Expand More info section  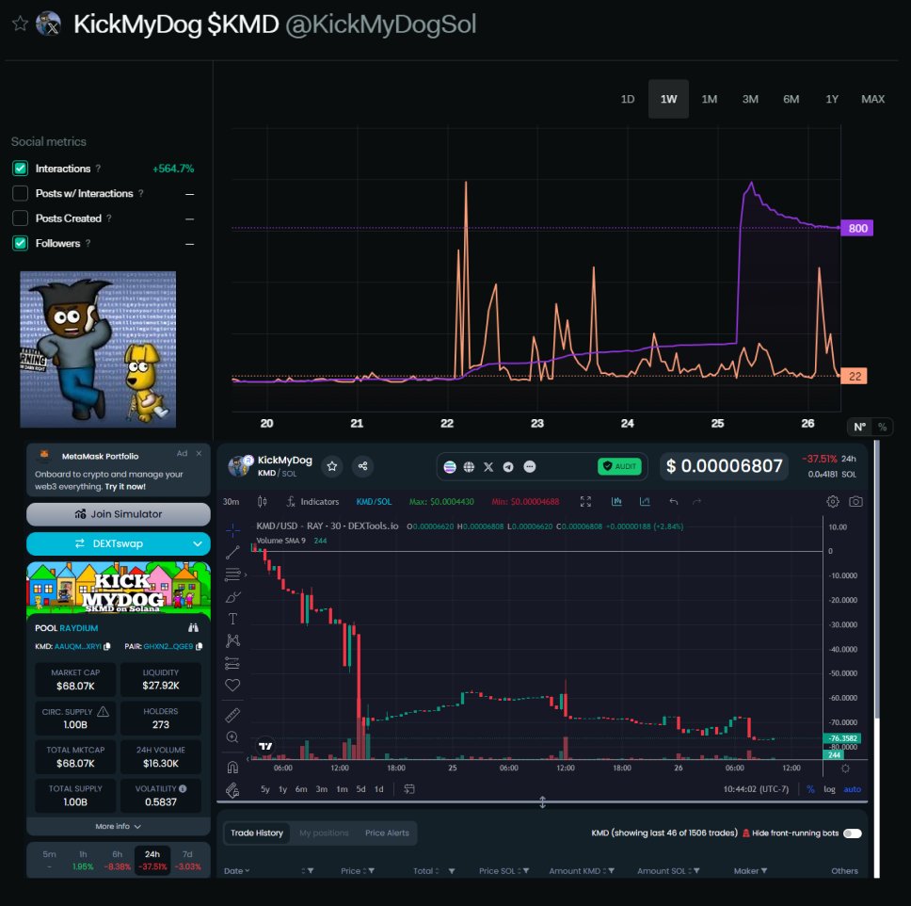pyautogui.click(x=119, y=826)
